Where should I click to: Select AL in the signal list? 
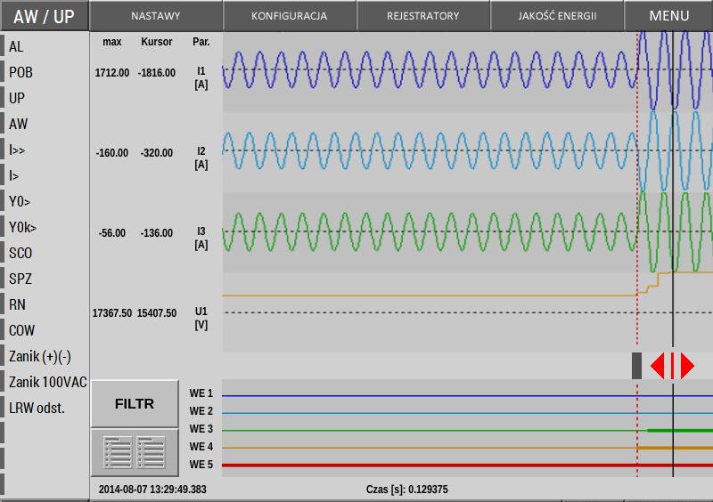tap(16, 46)
